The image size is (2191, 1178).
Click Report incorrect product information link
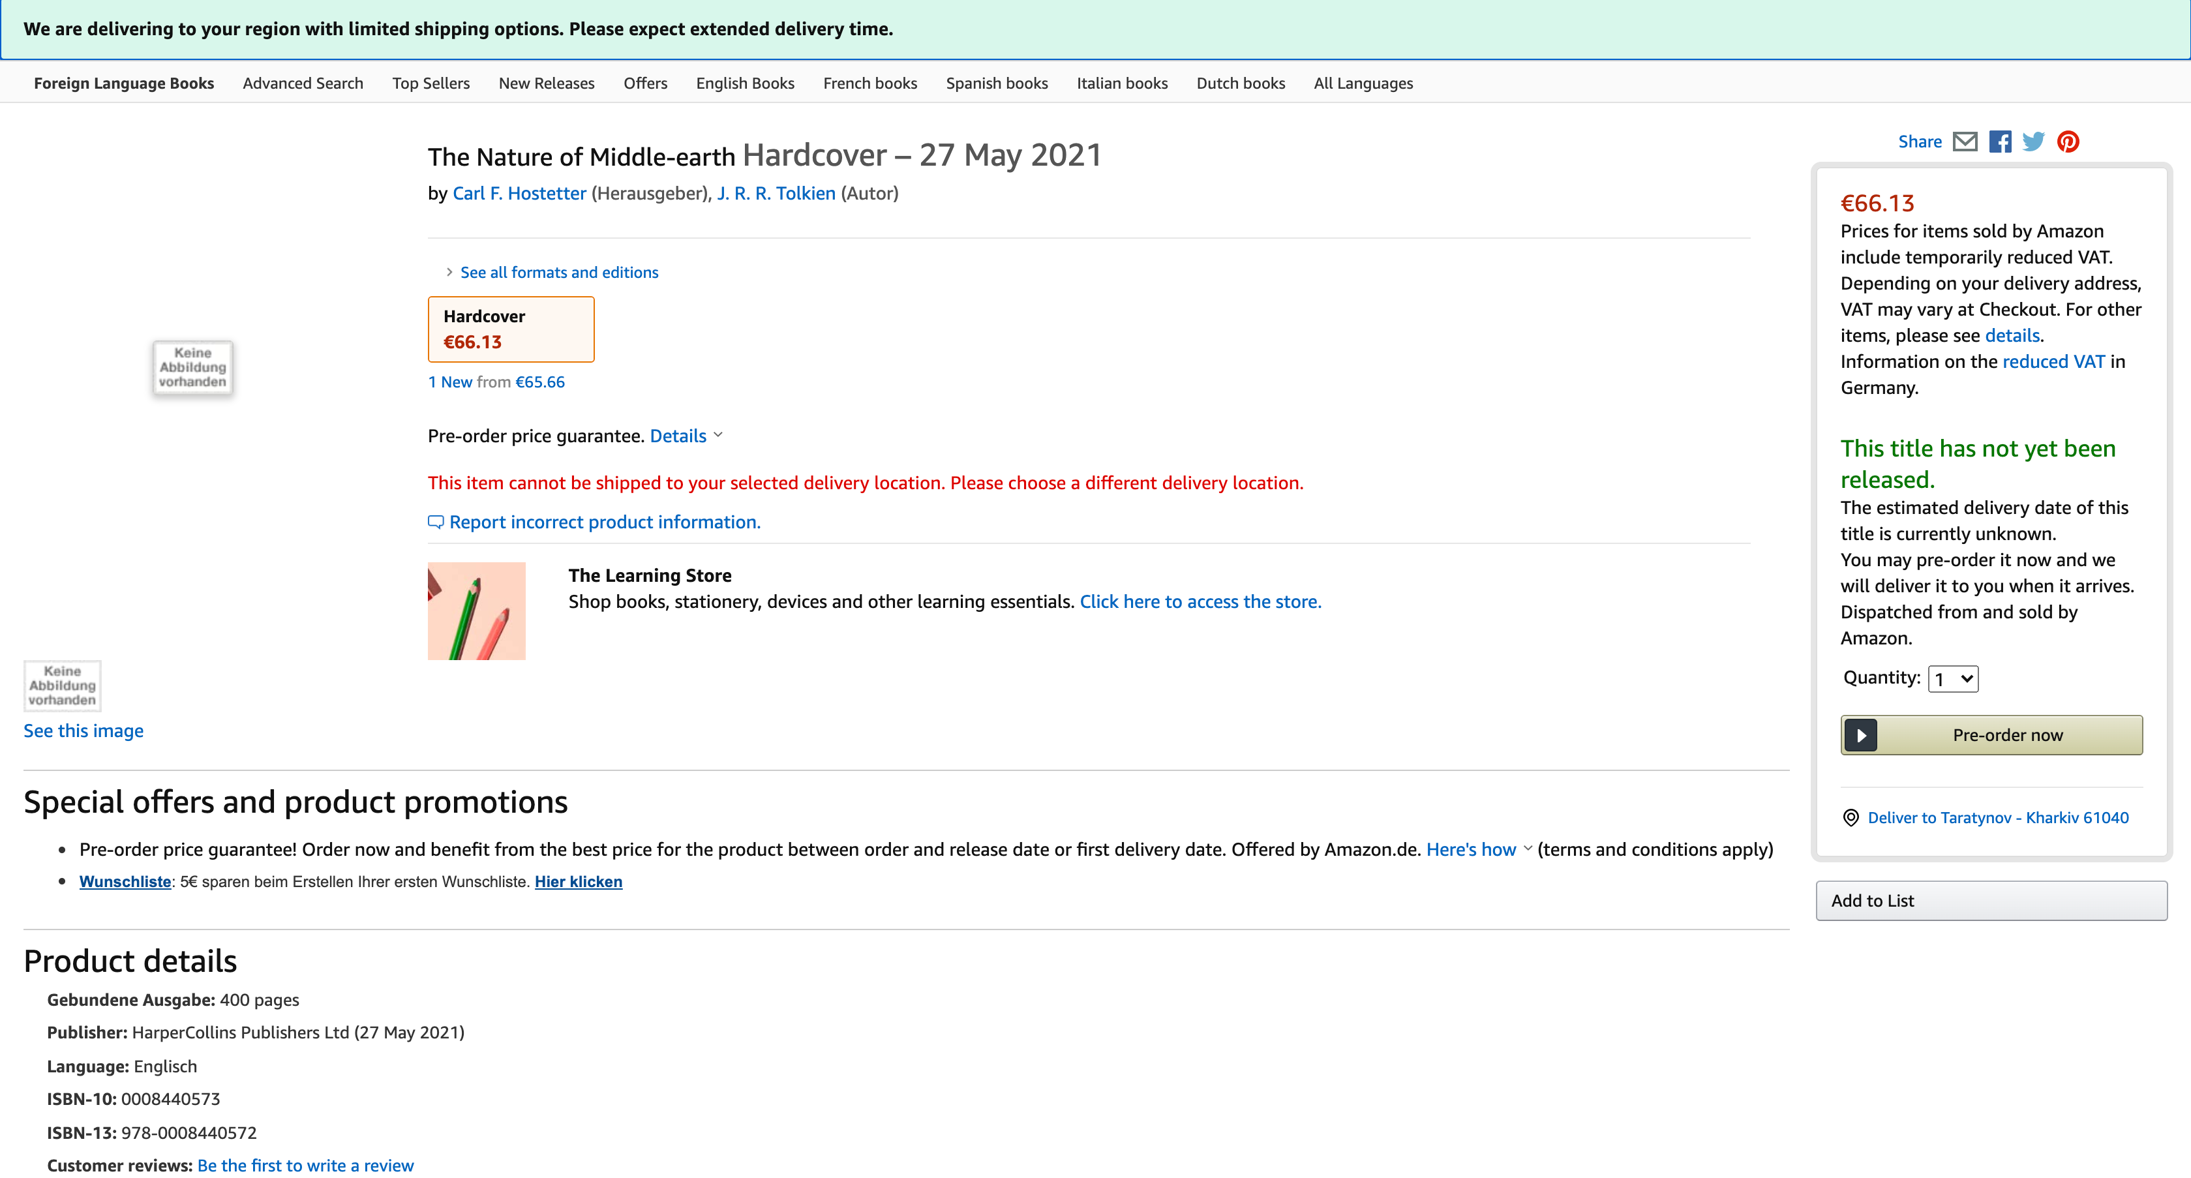click(605, 522)
